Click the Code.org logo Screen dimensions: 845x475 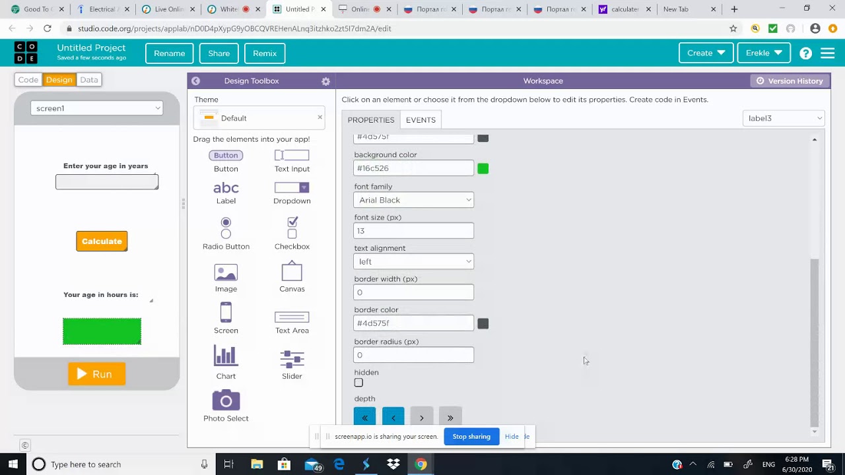tap(26, 53)
